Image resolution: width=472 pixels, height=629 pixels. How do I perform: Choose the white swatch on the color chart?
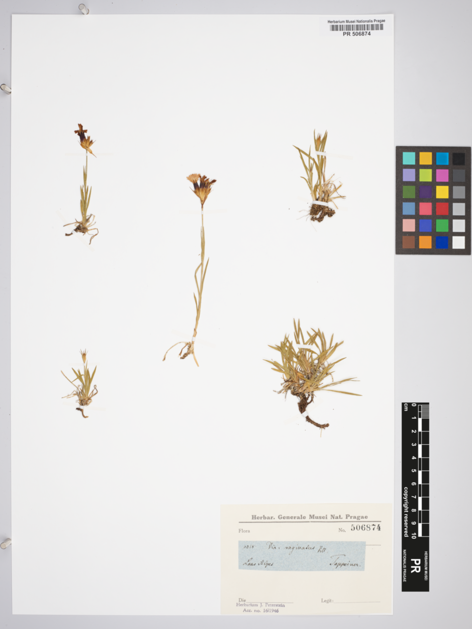(458, 242)
